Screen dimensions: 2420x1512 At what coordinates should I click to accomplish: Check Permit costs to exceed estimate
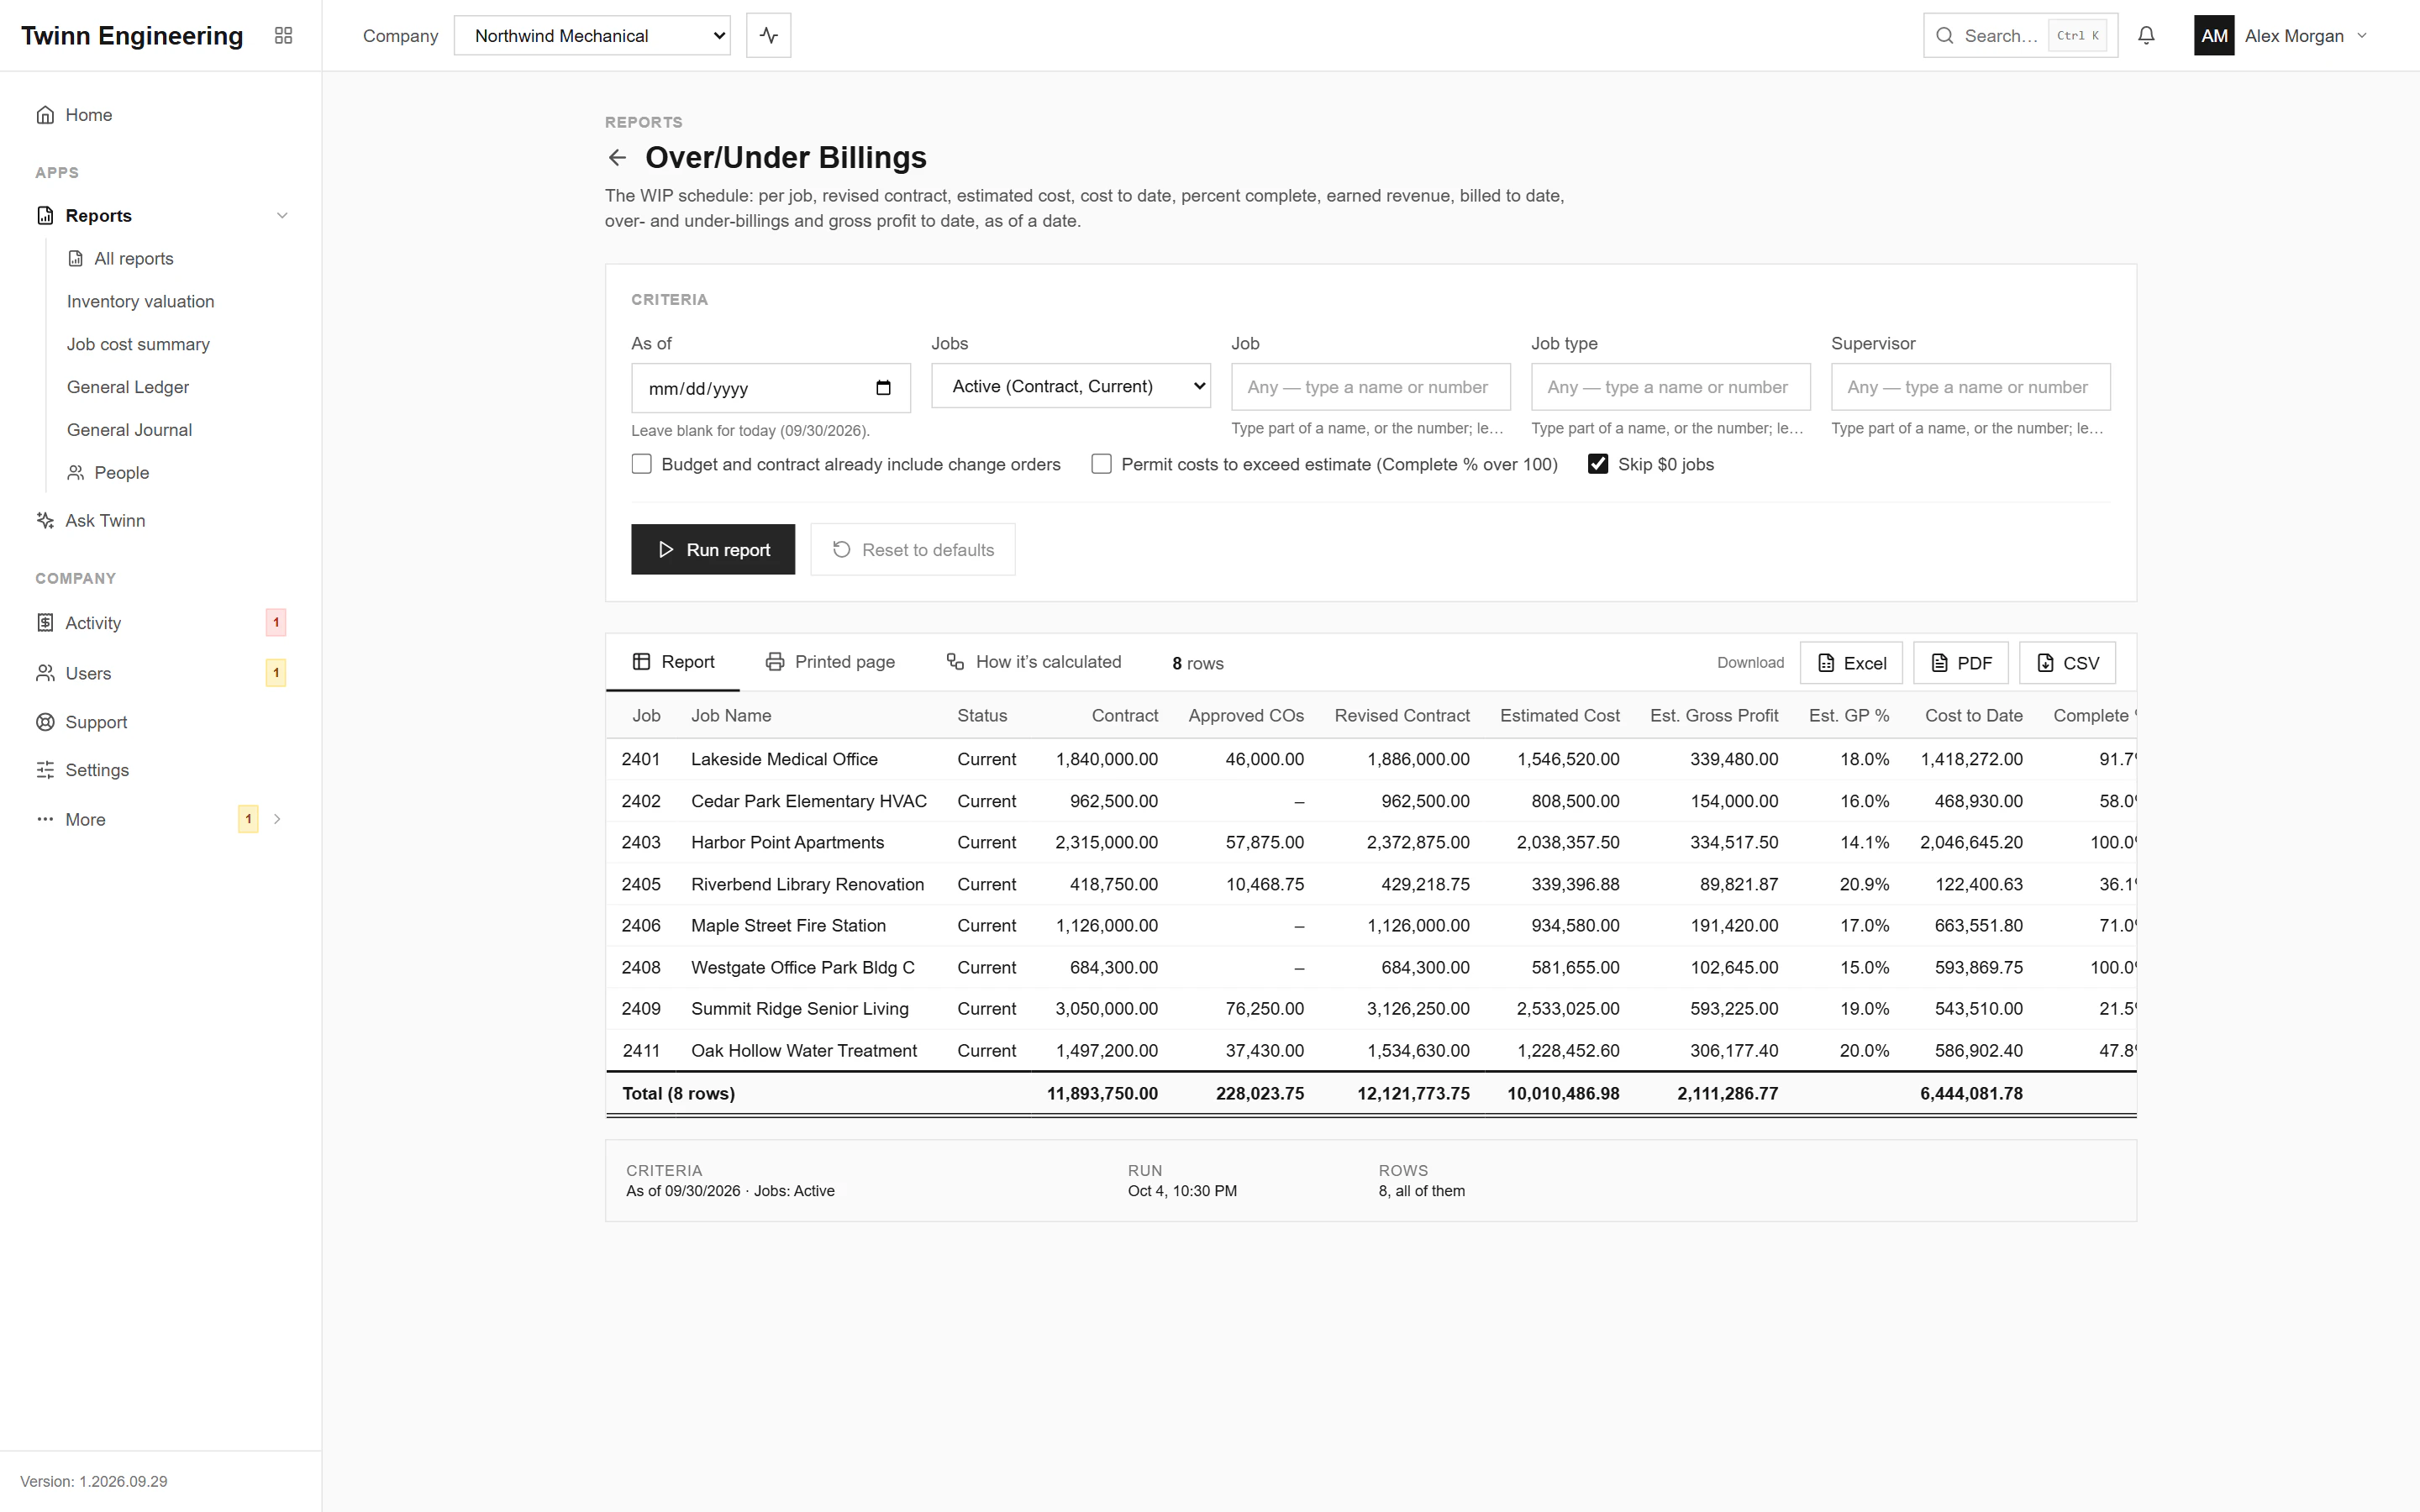[x=1101, y=464]
